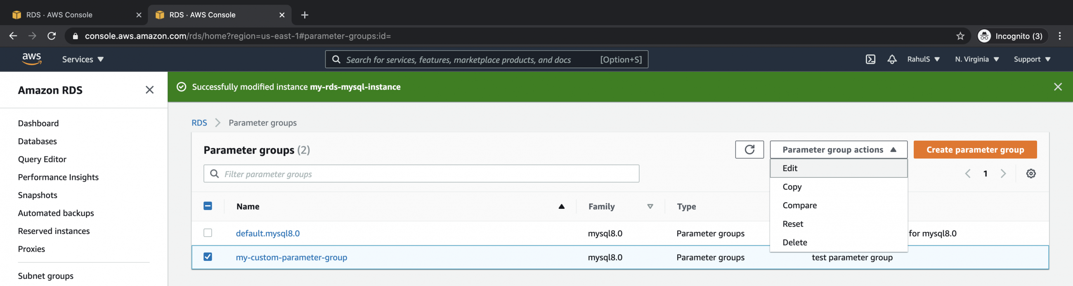
Task: Click Create parameter group button
Action: pos(975,149)
